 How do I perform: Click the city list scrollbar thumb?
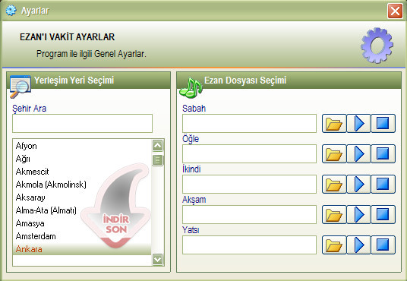tap(157, 160)
